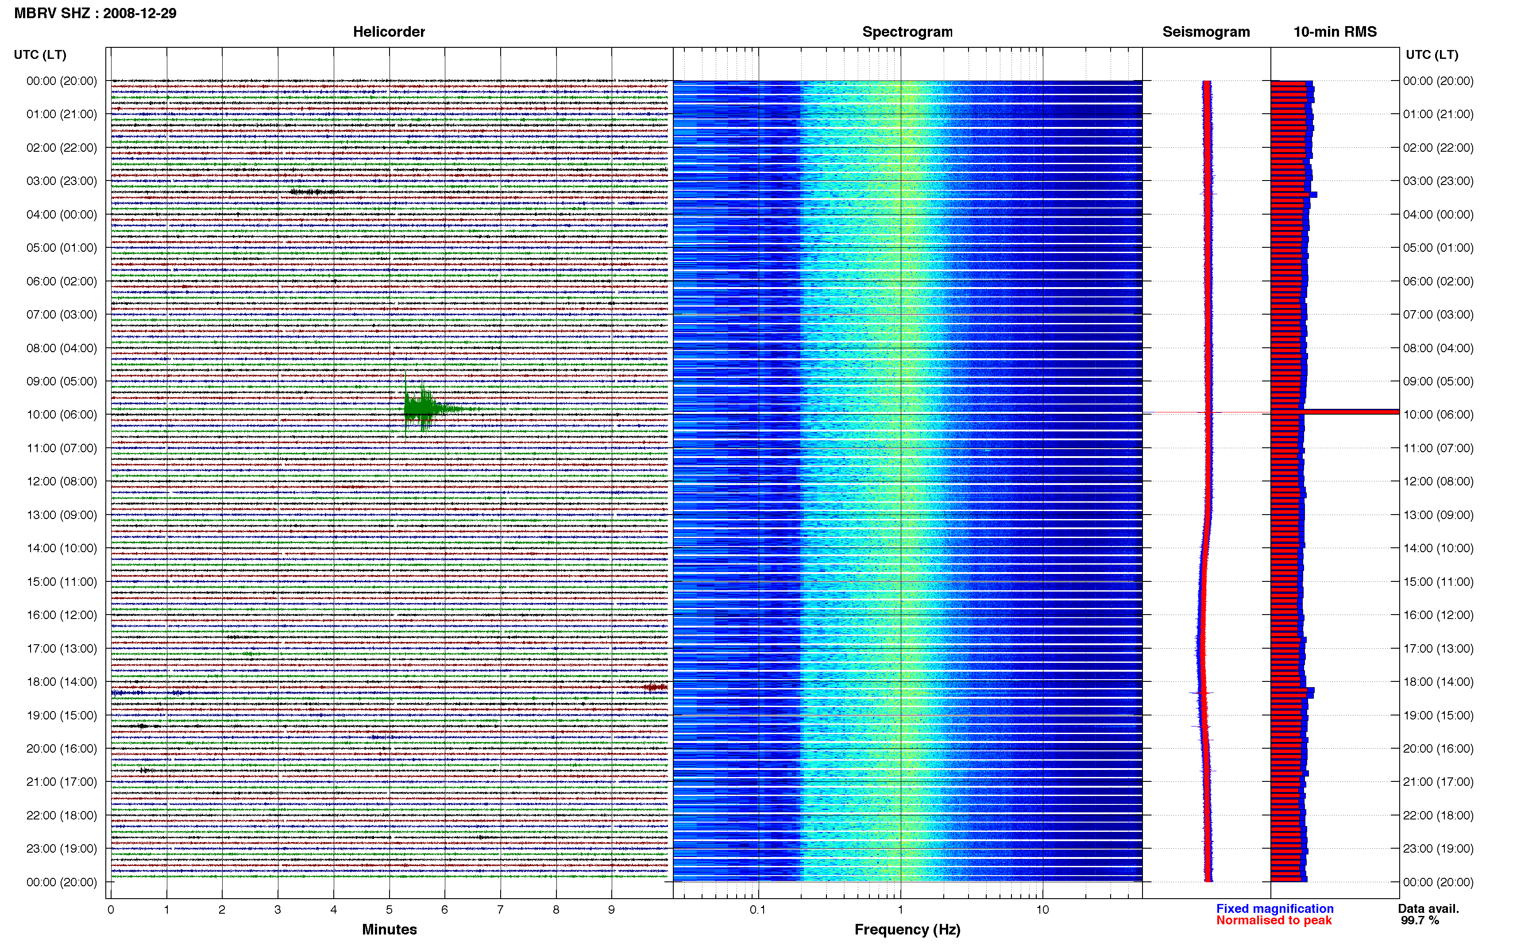This screenshot has width=1513, height=946.
Task: Click the 10 Hz frequency tick label
Action: coord(1042,910)
